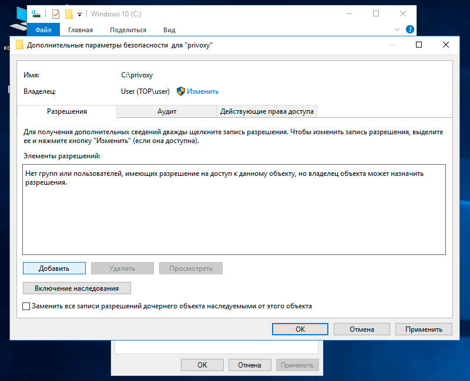Open the Главная ribbon tab

[80, 30]
